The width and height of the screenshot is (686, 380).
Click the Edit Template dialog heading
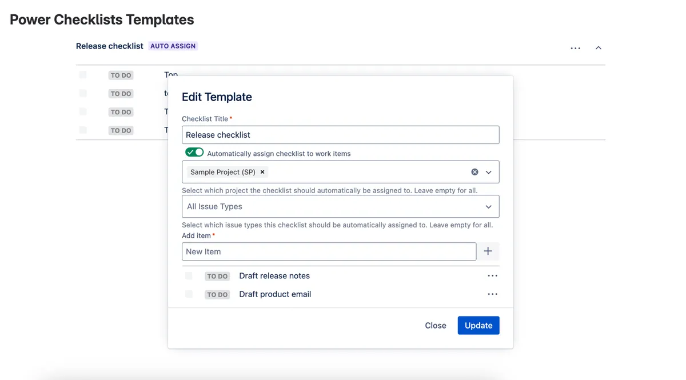(x=217, y=97)
